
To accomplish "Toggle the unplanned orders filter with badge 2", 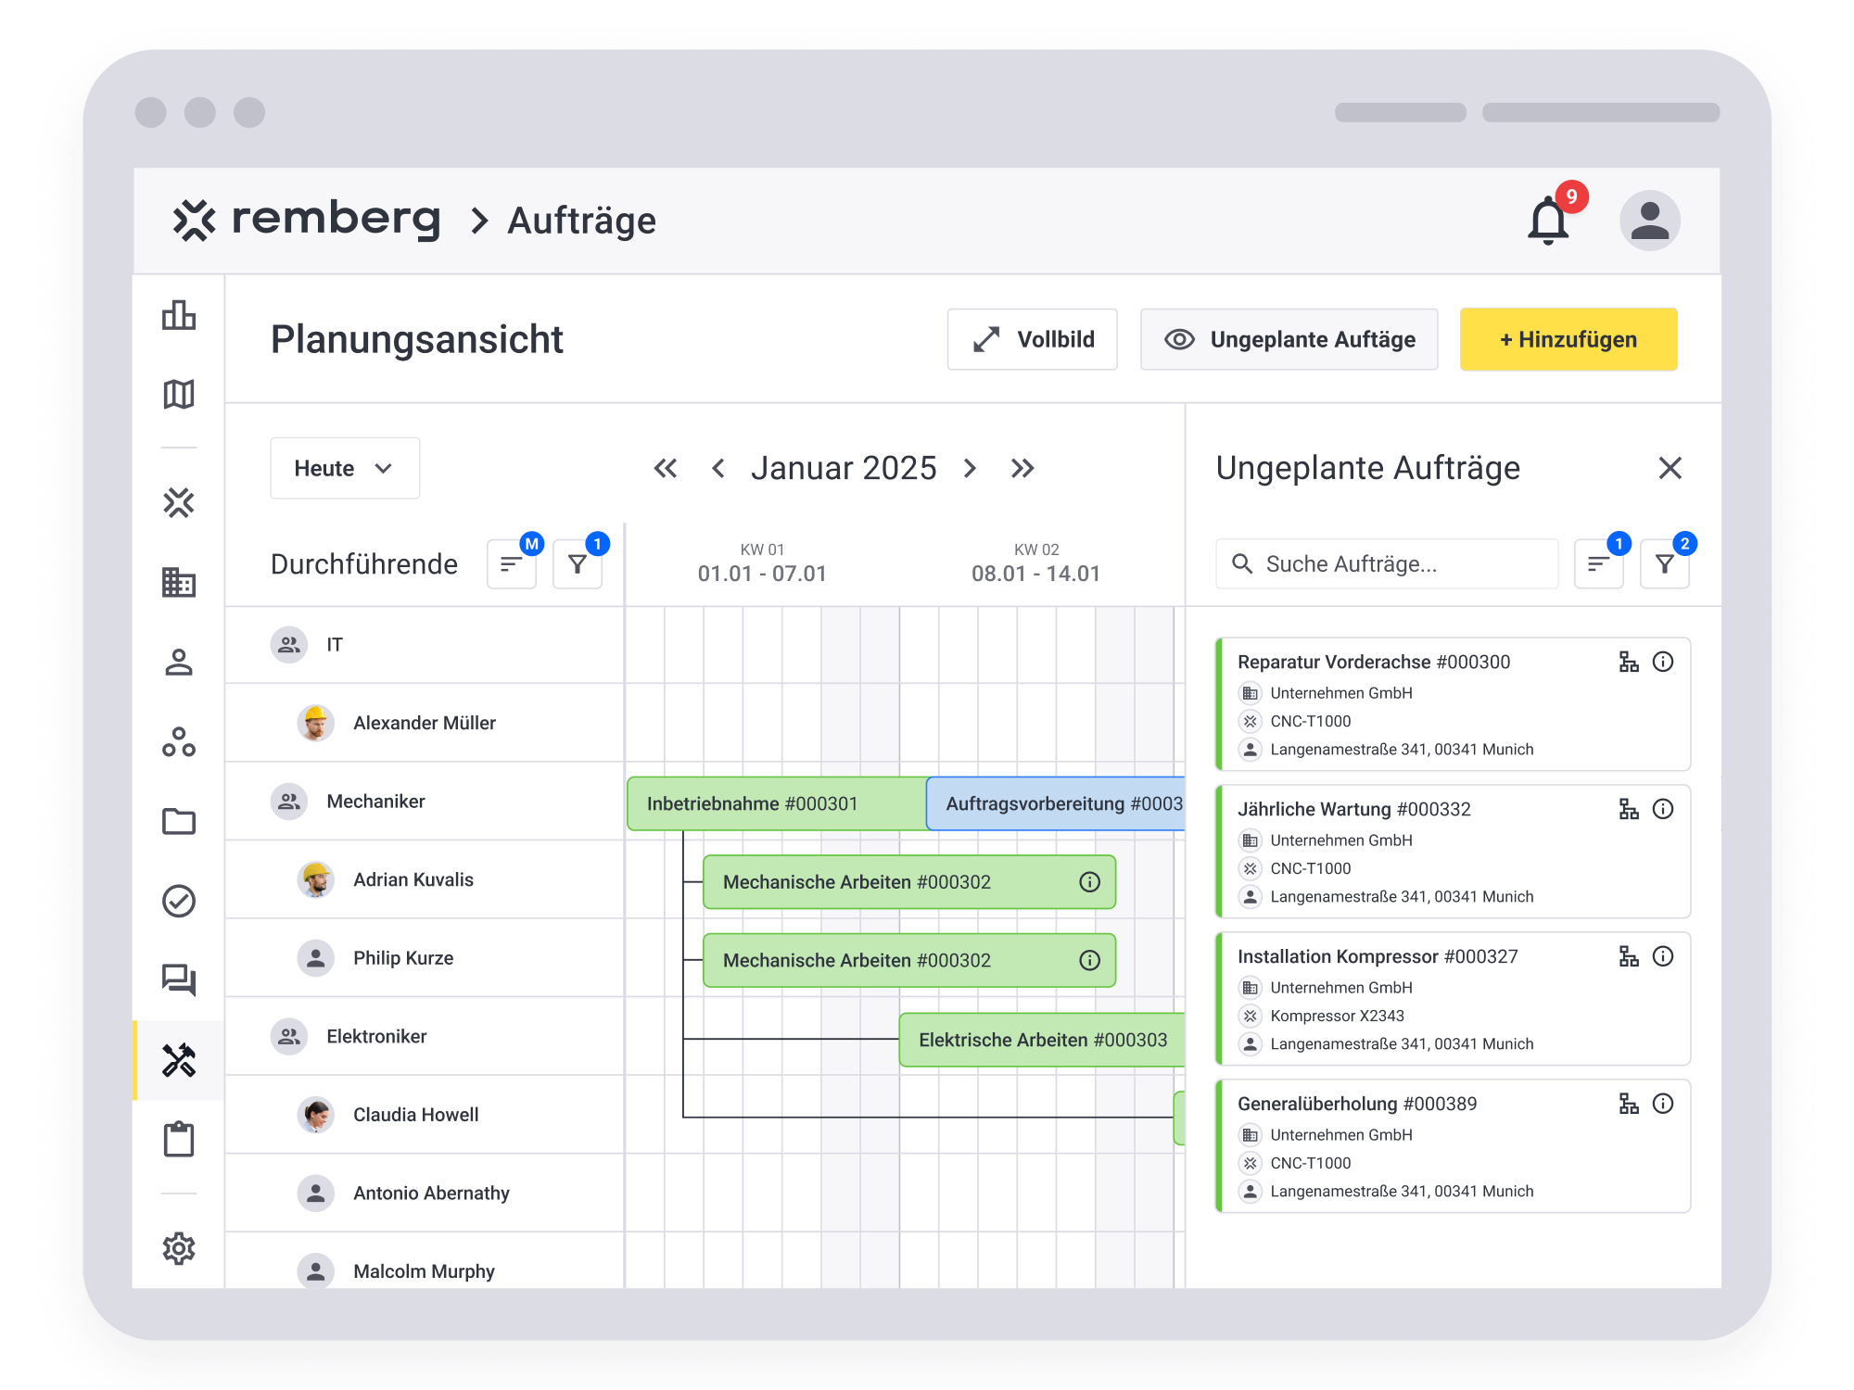I will click(1664, 563).
